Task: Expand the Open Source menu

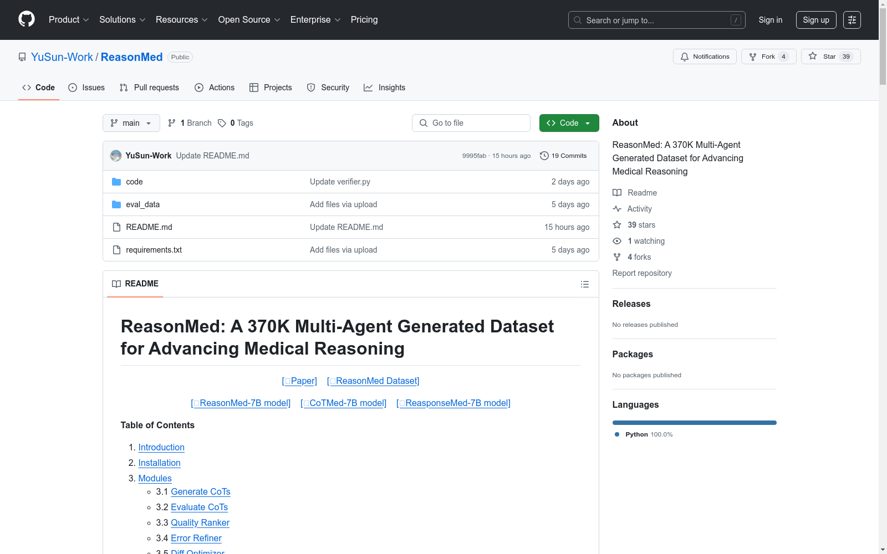Action: (249, 20)
